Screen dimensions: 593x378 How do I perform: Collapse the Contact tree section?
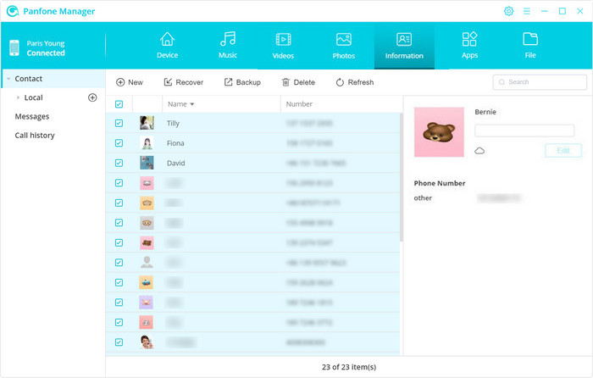click(x=8, y=79)
